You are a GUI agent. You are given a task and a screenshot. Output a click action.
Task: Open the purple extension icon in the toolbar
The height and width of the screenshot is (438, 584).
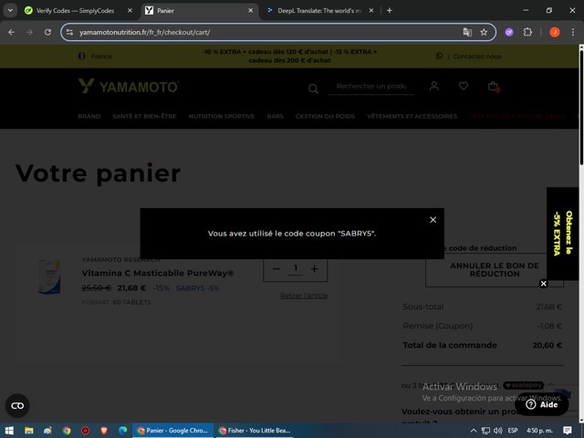point(509,33)
